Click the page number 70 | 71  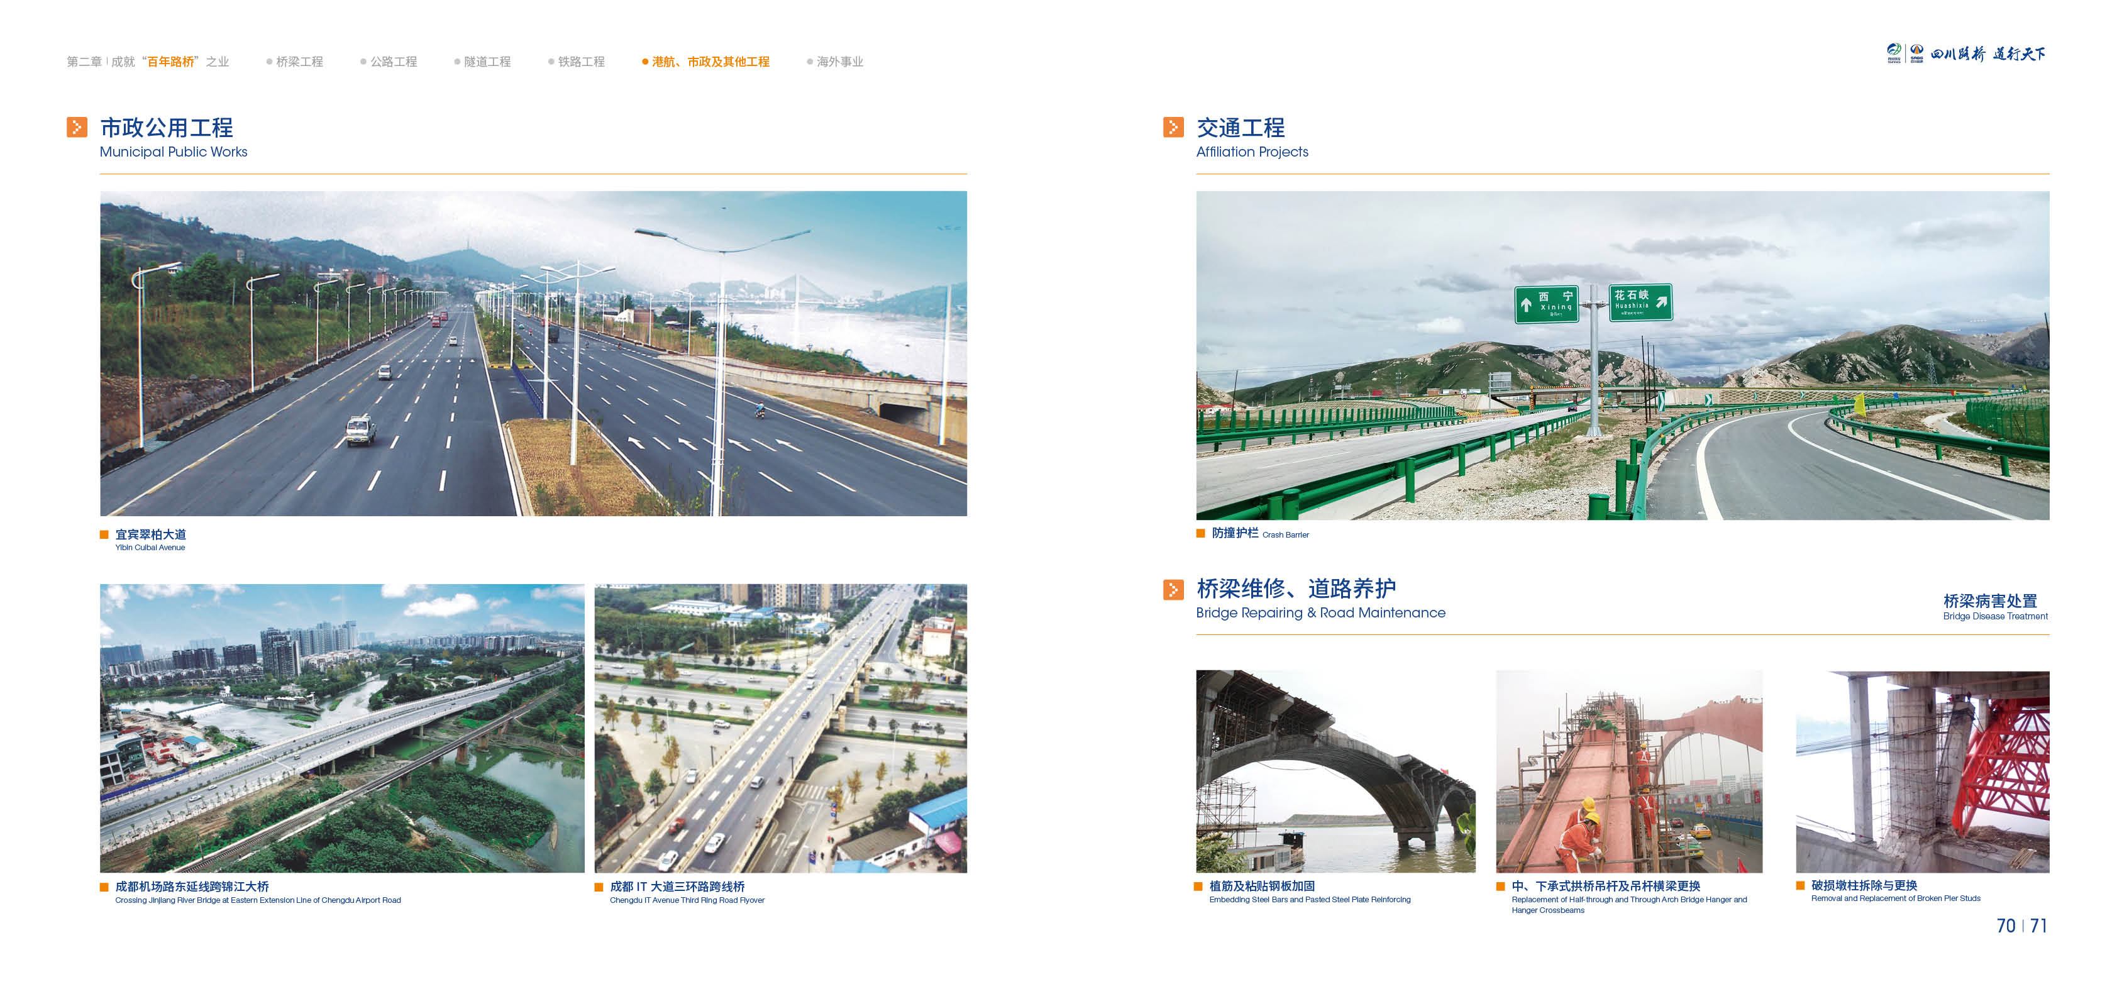pos(2021,926)
